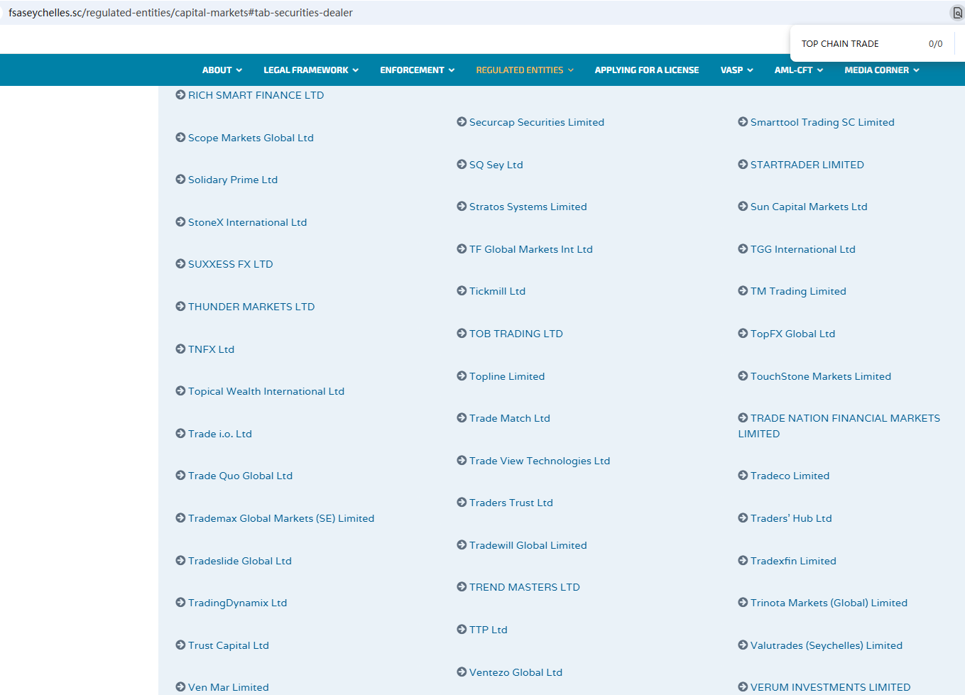
Task: Open the TopFX Global Ltd link
Action: click(x=793, y=334)
